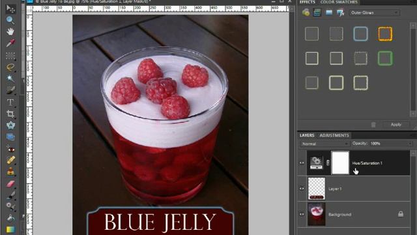Click the Background layer lock icon

tap(401, 214)
